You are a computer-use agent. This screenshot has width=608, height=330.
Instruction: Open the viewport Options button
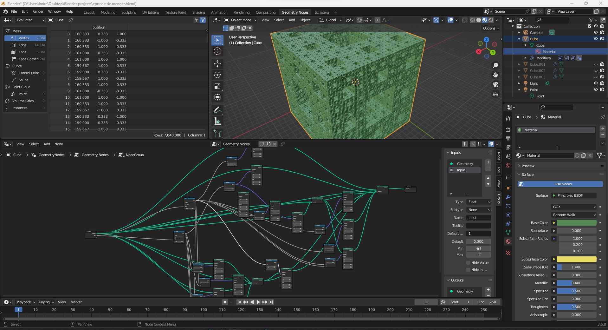coord(491,28)
